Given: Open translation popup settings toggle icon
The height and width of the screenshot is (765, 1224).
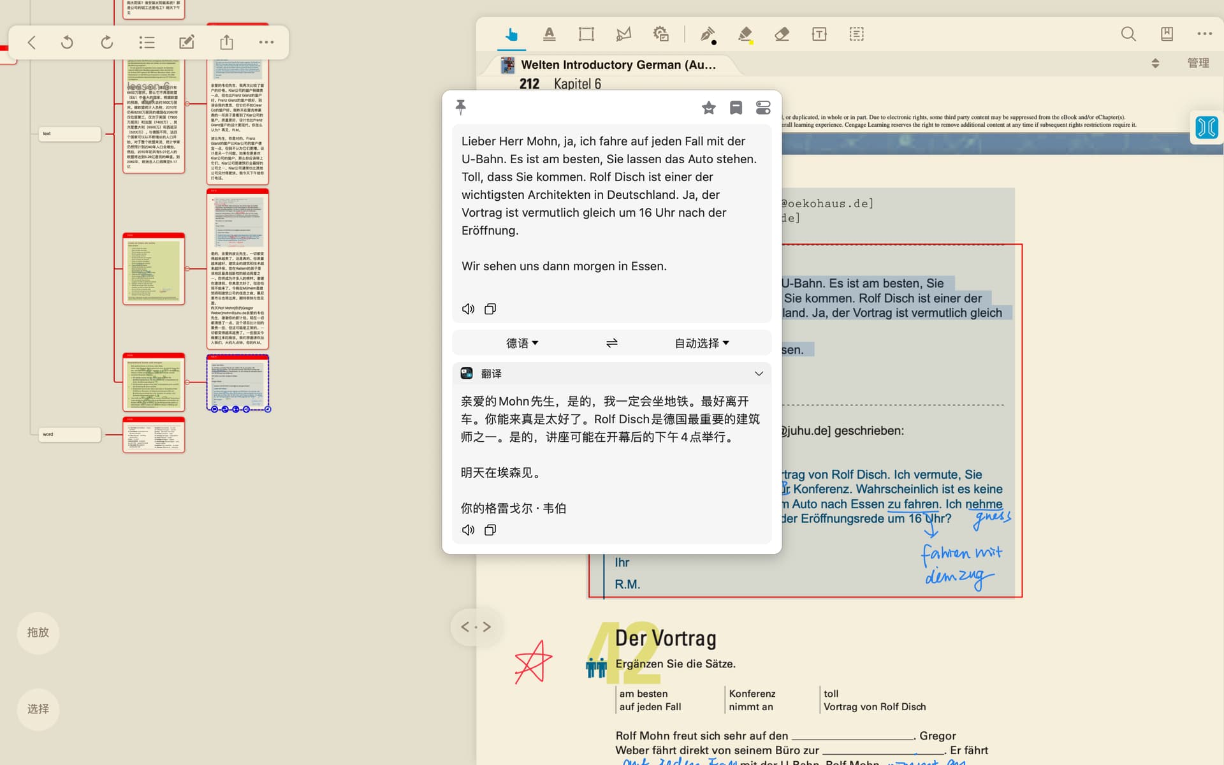Looking at the screenshot, I should (x=763, y=108).
